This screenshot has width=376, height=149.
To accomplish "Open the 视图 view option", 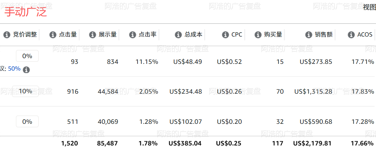I will tap(369, 7).
